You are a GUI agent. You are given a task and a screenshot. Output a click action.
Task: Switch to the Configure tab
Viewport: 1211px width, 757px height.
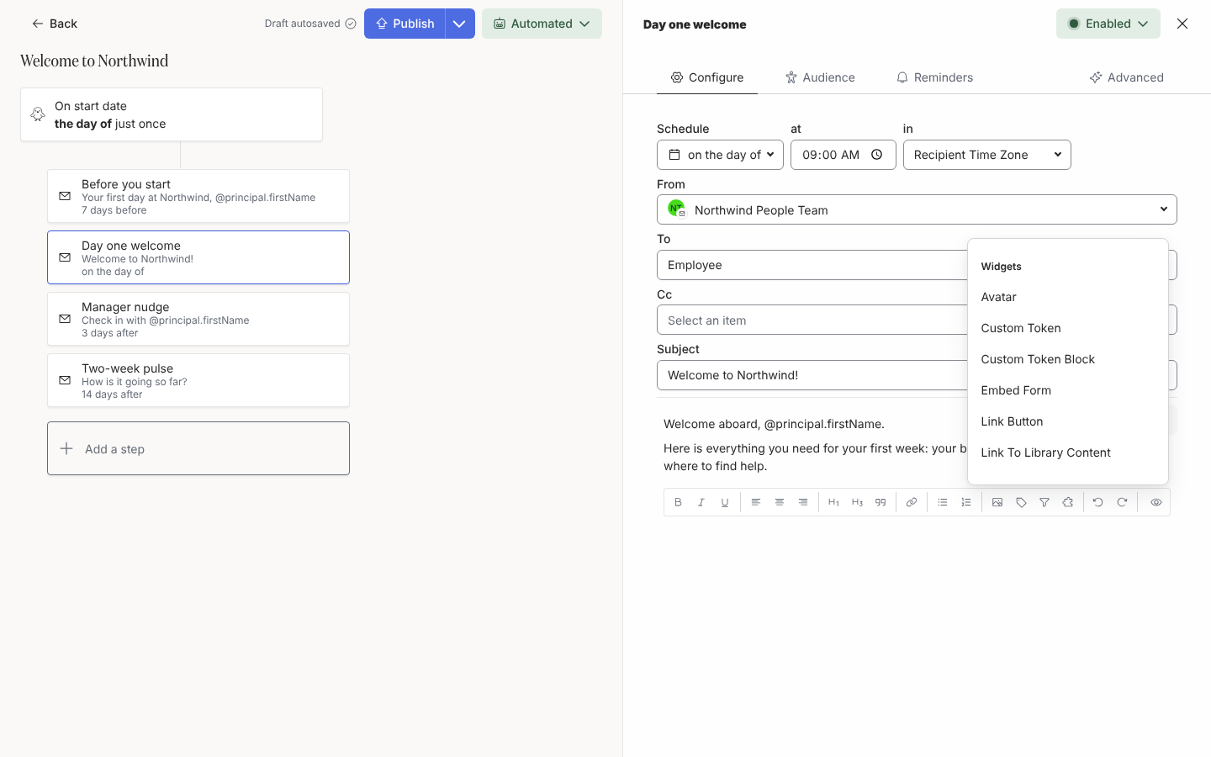707,77
